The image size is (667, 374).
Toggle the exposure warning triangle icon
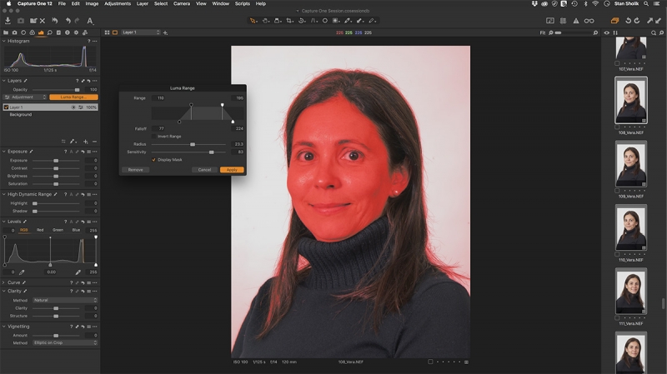[x=576, y=20]
